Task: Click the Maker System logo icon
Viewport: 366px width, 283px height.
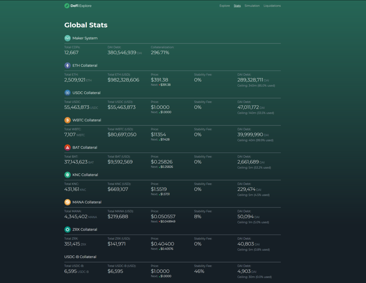Action: (x=67, y=38)
